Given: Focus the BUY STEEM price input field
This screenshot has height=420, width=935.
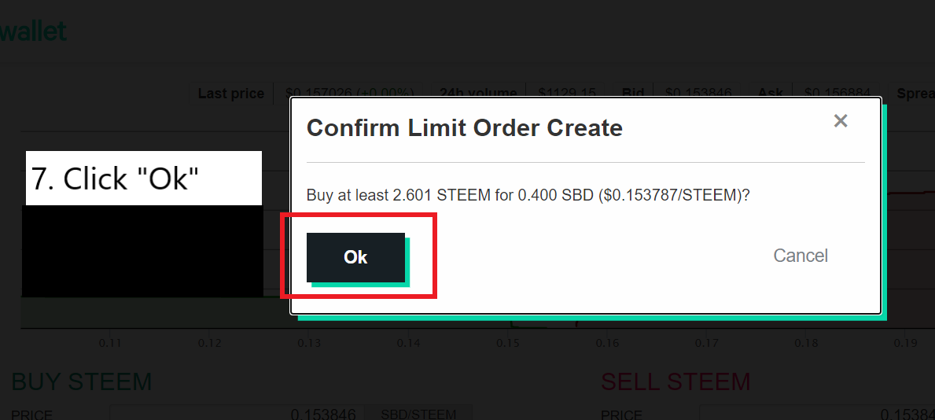Looking at the screenshot, I should 236,414.
